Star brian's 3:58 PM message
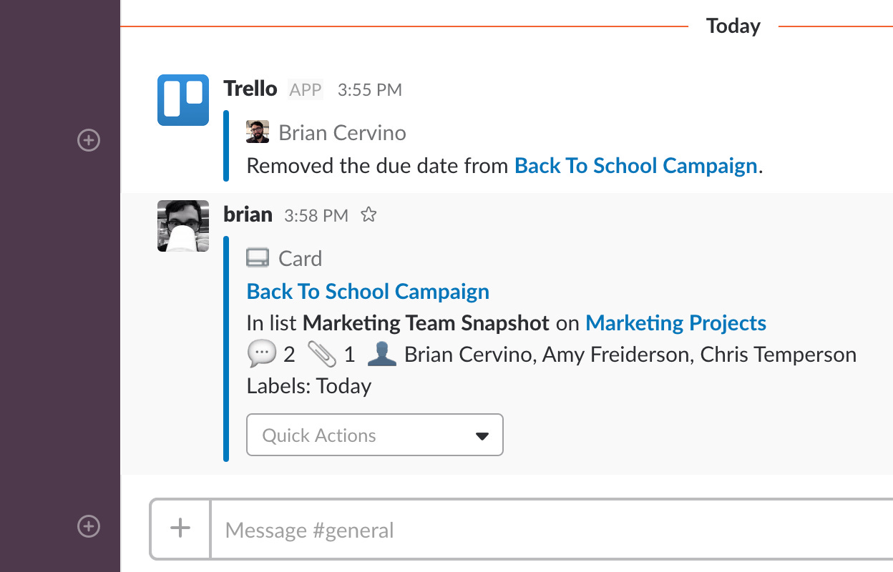The image size is (893, 572). tap(369, 214)
